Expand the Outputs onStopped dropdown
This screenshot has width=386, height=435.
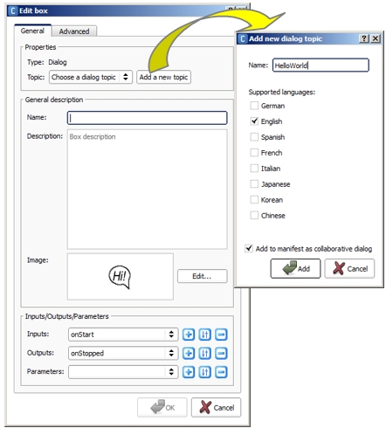pyautogui.click(x=123, y=353)
